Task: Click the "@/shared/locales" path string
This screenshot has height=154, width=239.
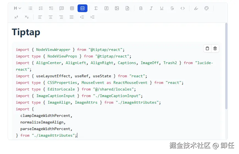Action: (x=113, y=89)
